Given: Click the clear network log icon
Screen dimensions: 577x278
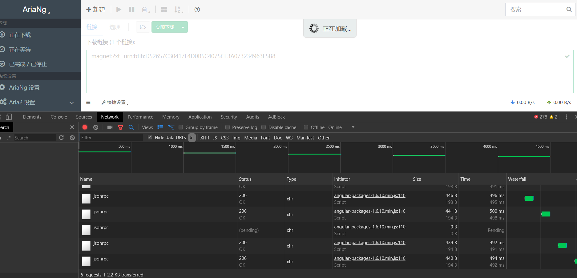Looking at the screenshot, I should pos(96,127).
